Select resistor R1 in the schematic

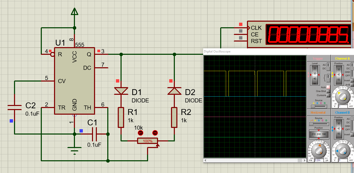[121, 117]
